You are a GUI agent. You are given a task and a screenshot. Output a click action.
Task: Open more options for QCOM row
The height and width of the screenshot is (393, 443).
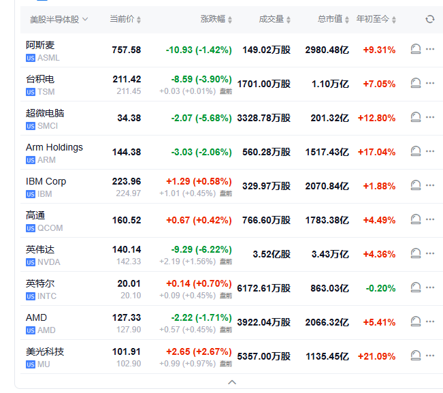pos(430,219)
